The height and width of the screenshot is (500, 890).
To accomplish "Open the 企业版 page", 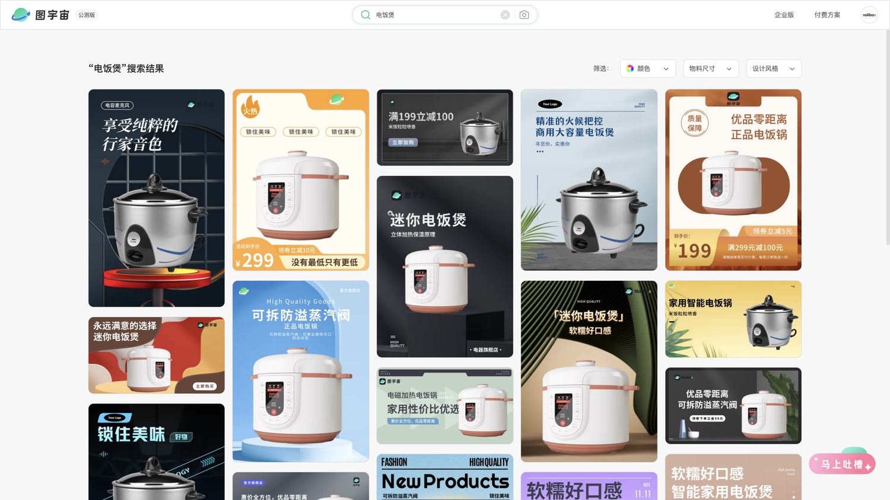I will pyautogui.click(x=784, y=15).
